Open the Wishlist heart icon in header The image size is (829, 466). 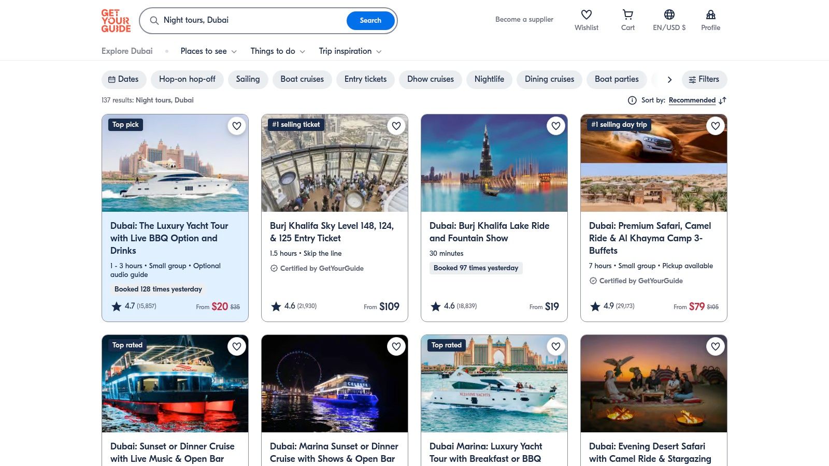point(586,15)
